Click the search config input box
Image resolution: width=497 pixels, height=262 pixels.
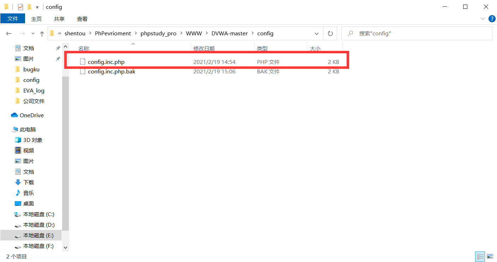tap(417, 34)
